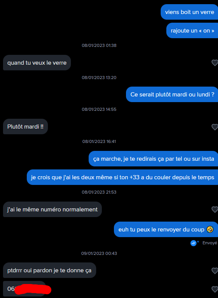
Task: Click the 08/01/2023 21:53 timestamp
Action: 99,192
